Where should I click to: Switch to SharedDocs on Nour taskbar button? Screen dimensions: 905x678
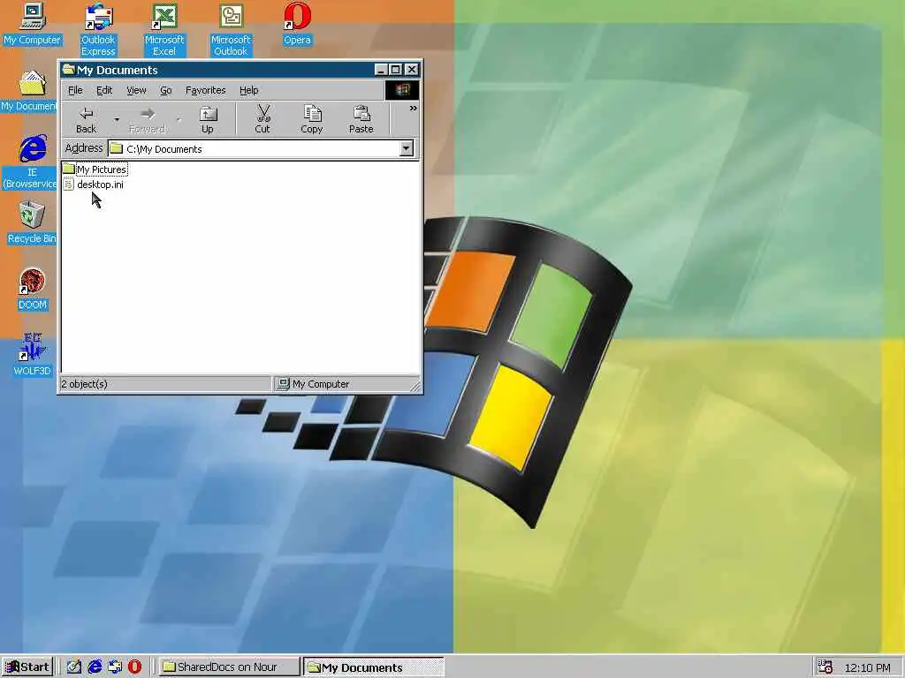(x=229, y=667)
